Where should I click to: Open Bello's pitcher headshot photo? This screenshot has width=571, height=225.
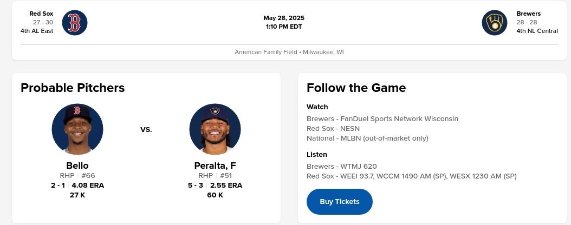[x=77, y=129]
